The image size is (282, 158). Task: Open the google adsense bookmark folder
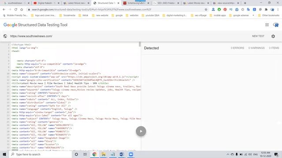[239, 15]
